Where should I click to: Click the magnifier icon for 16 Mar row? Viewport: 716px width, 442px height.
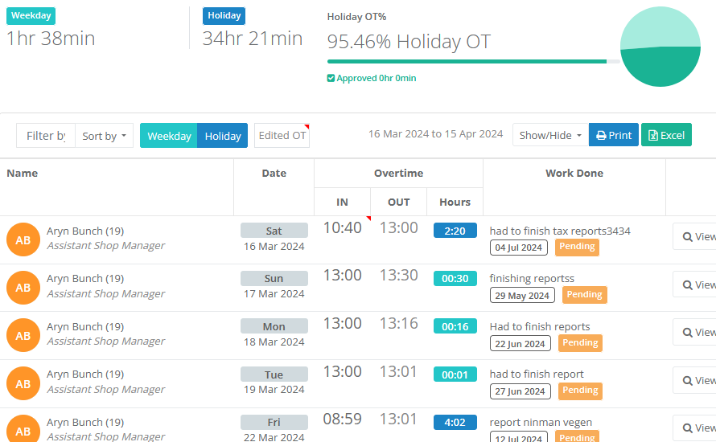[688, 237]
